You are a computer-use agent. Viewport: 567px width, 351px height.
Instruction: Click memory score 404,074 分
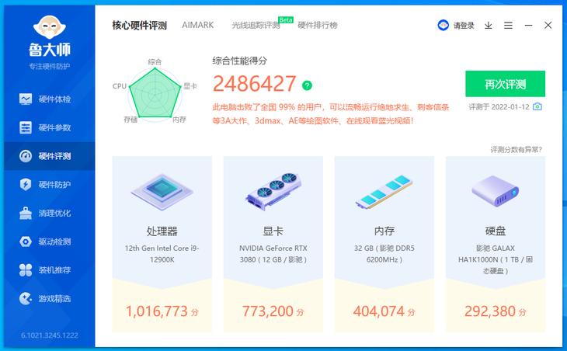384,311
